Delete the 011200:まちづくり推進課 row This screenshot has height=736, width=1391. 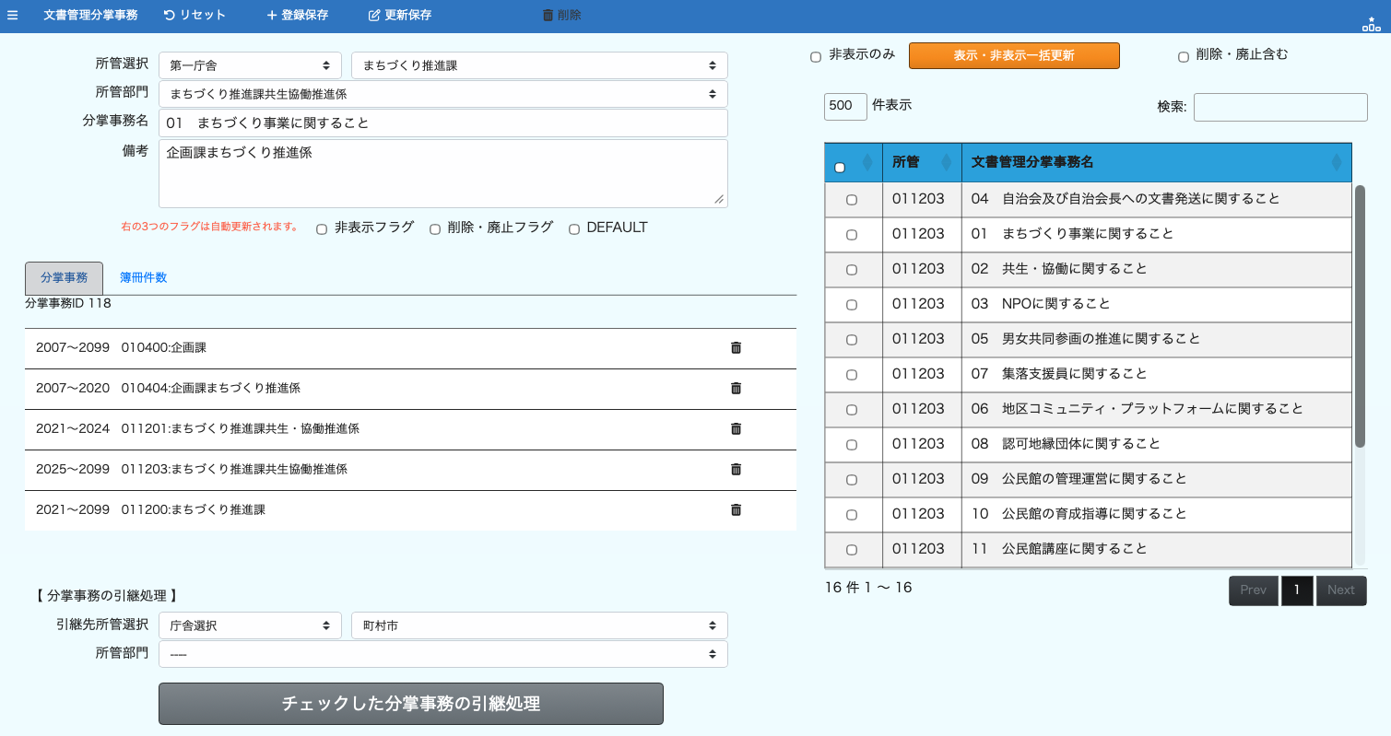coord(736,509)
